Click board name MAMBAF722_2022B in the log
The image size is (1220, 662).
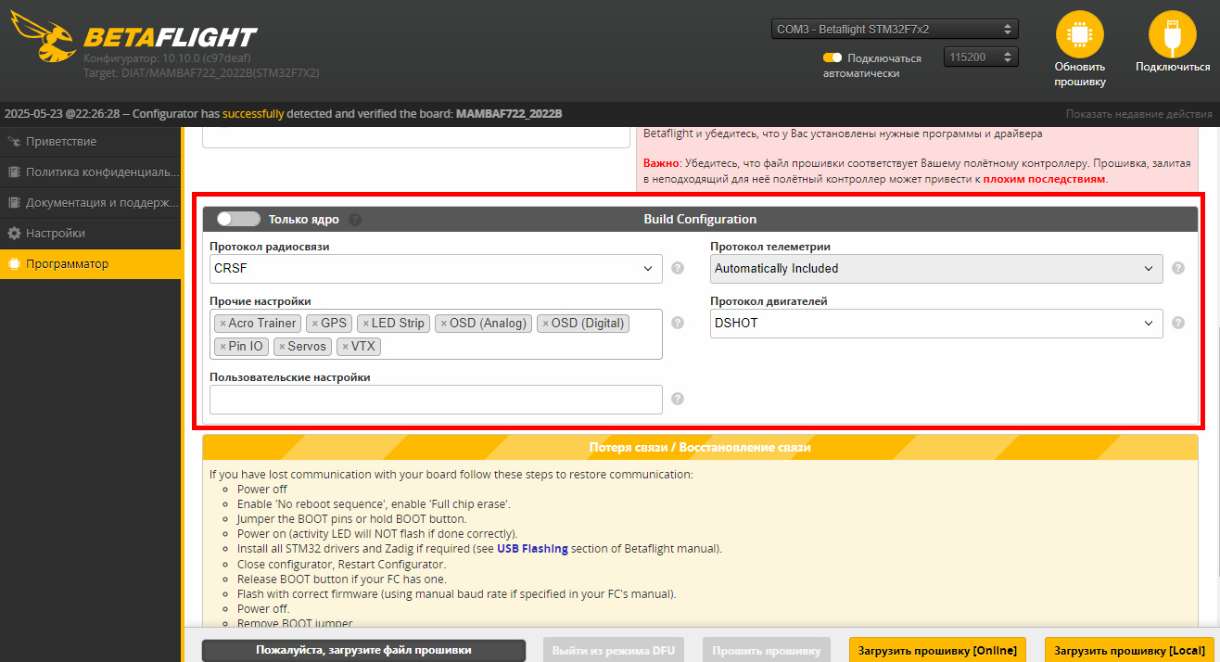[x=509, y=114]
